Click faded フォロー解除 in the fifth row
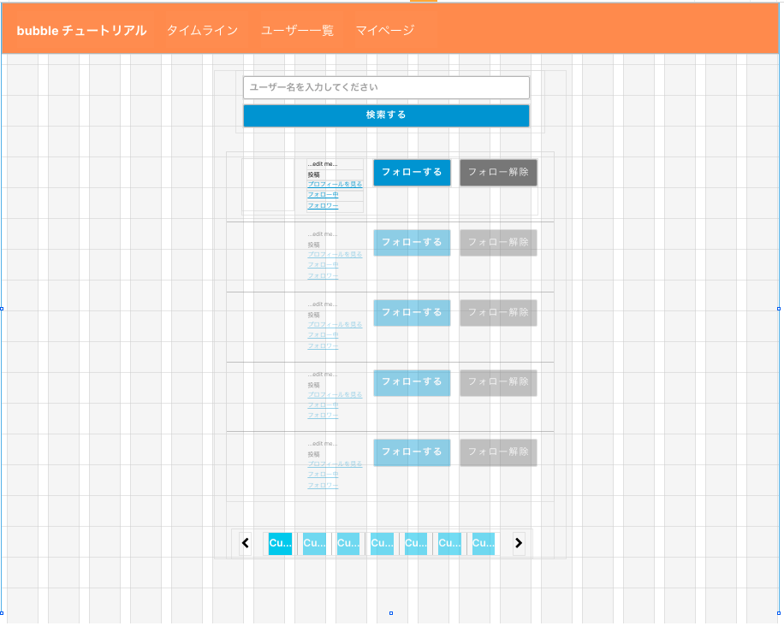The width and height of the screenshot is (784, 626). coord(498,452)
